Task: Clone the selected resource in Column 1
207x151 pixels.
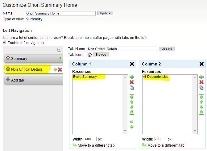Action: (x=132, y=88)
